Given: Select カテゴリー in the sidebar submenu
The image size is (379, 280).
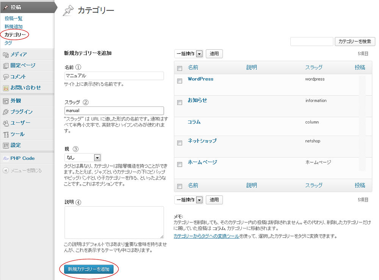Looking at the screenshot, I should pyautogui.click(x=15, y=35).
